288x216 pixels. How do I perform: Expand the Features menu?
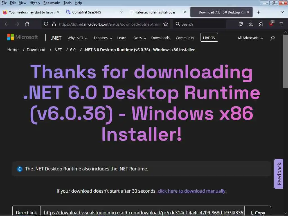pyautogui.click(x=103, y=38)
